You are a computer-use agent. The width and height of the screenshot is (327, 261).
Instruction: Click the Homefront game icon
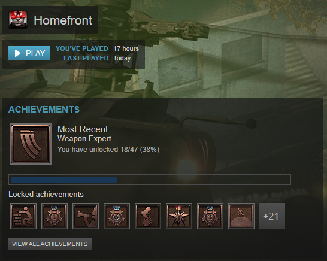(x=18, y=20)
